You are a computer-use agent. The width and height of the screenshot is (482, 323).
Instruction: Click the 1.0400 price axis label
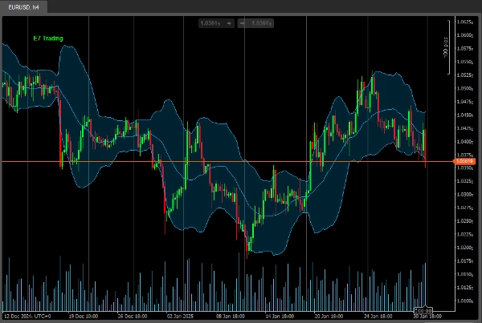click(x=464, y=141)
